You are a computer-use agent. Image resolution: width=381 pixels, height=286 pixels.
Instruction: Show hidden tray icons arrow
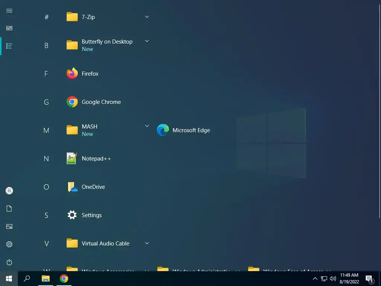(315, 279)
